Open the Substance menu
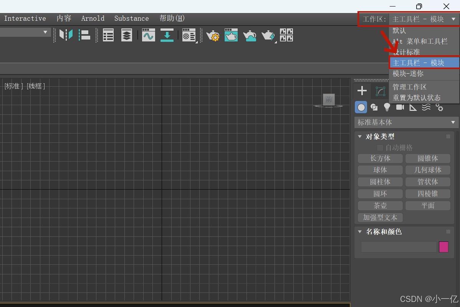The width and height of the screenshot is (460, 307). [131, 18]
